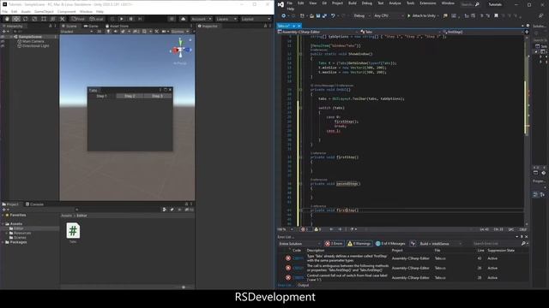Screen dimensions: 549x308
Task: Open the Layout dropdown in Unity
Action: (x=256, y=19)
